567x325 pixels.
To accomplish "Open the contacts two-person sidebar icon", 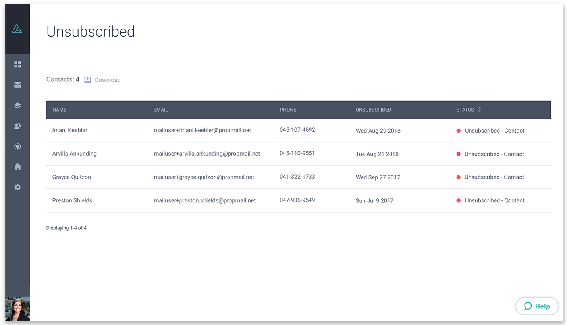I will coord(17,126).
